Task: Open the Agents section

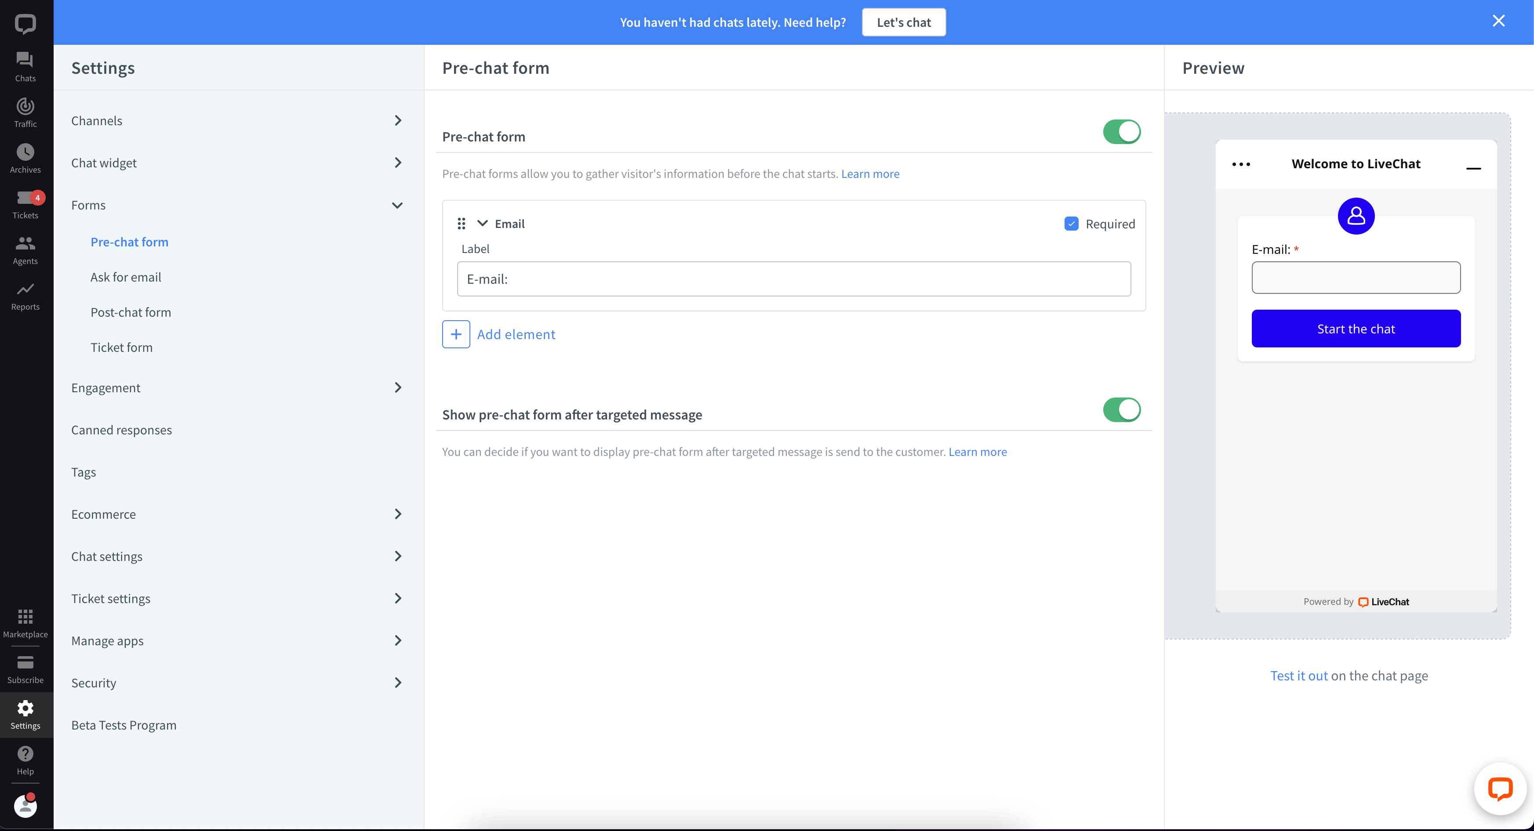Action: coord(25,250)
